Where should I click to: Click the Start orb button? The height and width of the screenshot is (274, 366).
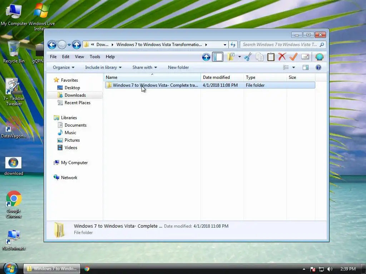click(10, 268)
